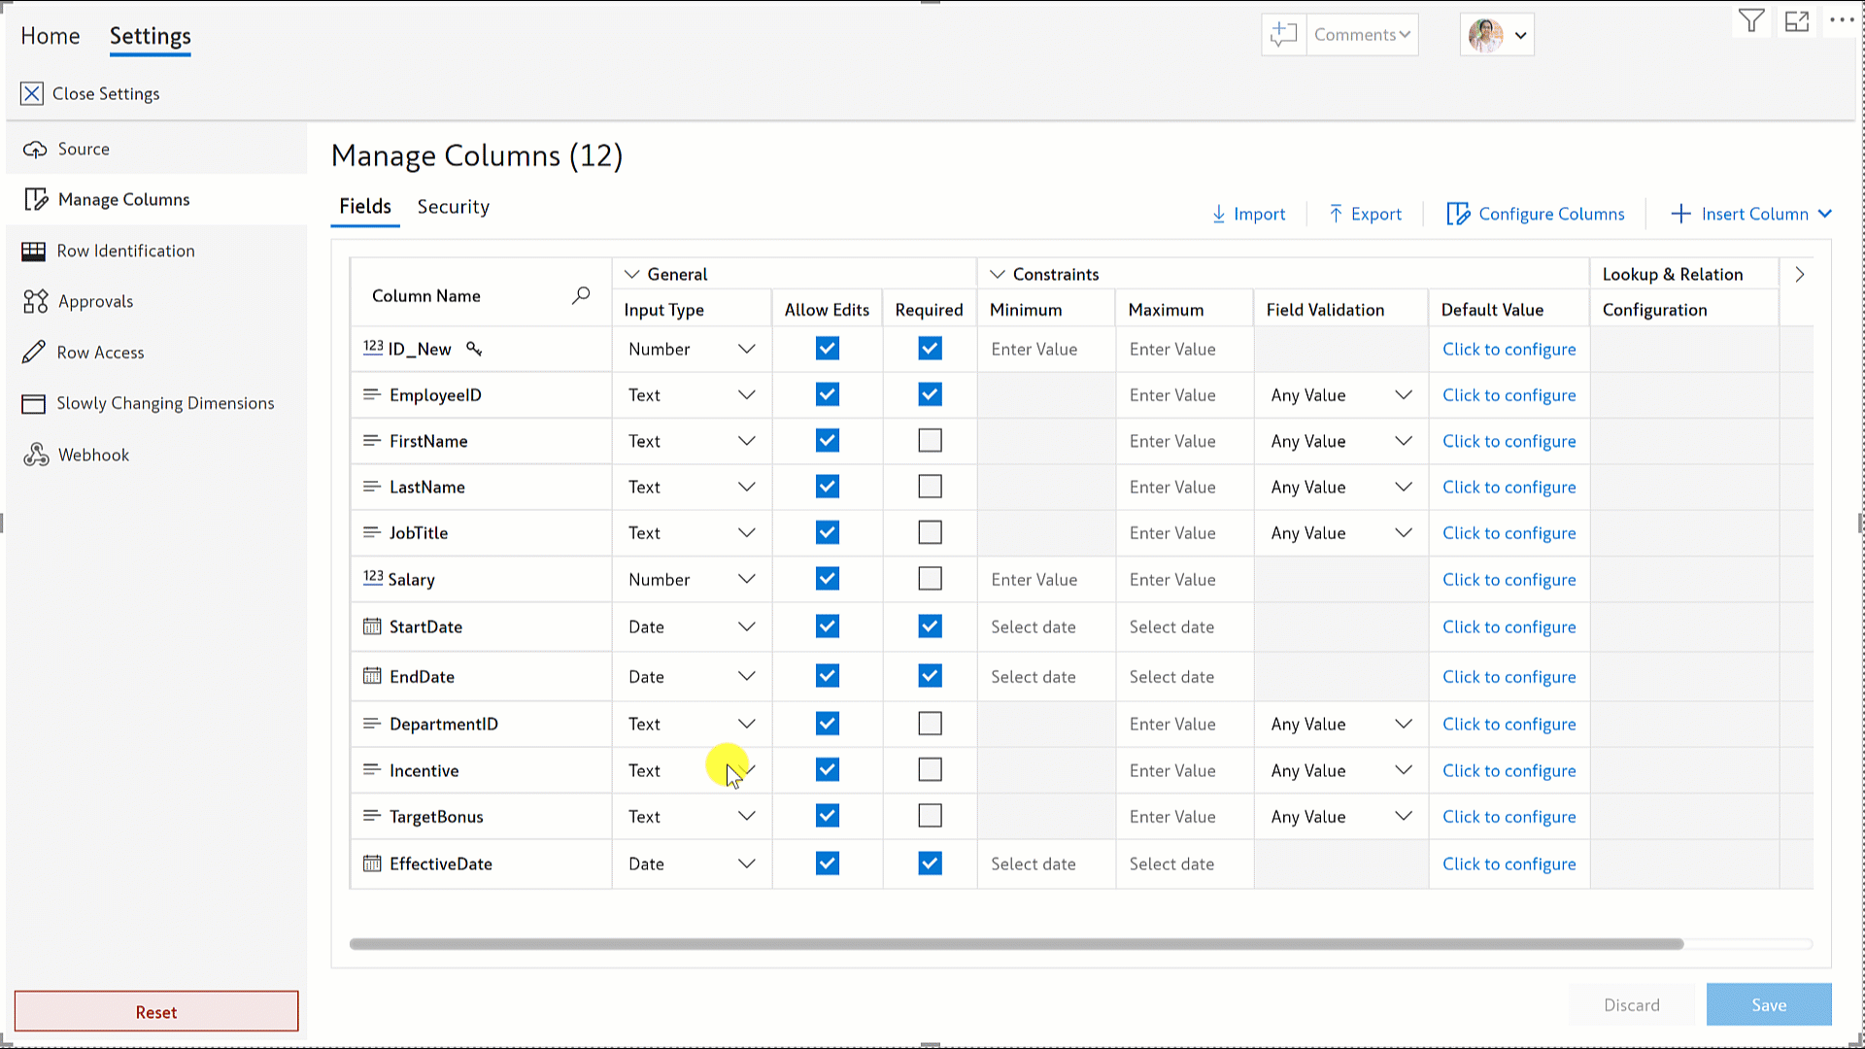Image resolution: width=1865 pixels, height=1049 pixels.
Task: Open the Webhook settings page
Action: 93,455
